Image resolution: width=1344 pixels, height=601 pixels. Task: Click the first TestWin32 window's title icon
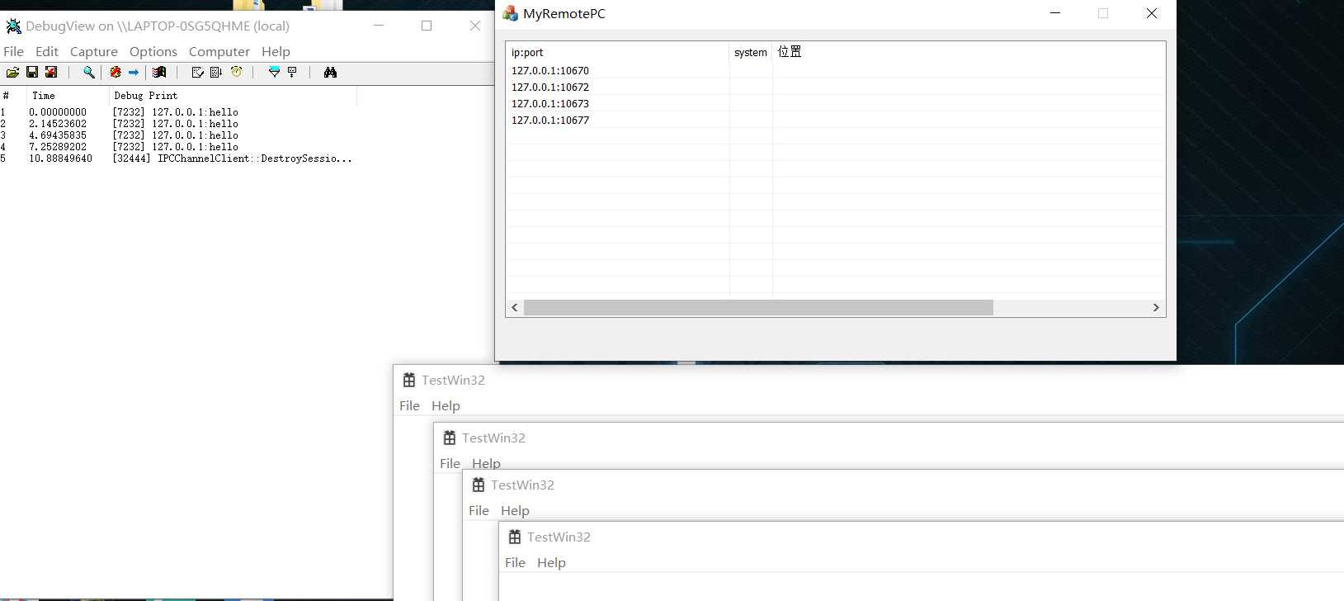[409, 380]
